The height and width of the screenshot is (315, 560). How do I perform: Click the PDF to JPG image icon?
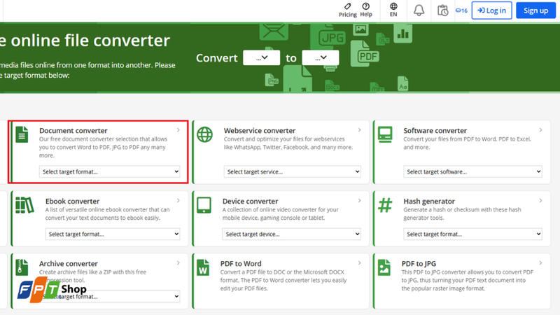[x=384, y=267]
